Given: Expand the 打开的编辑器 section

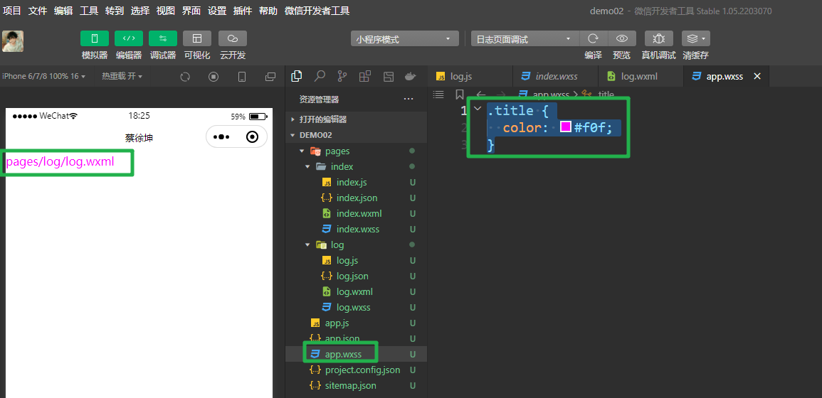Looking at the screenshot, I should coord(357,119).
